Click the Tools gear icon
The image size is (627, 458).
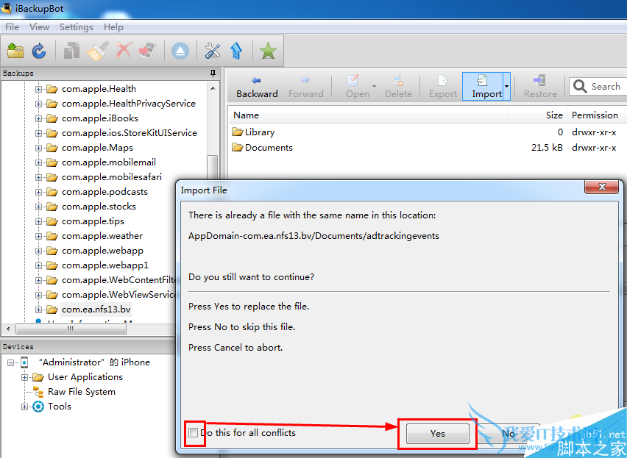point(38,407)
